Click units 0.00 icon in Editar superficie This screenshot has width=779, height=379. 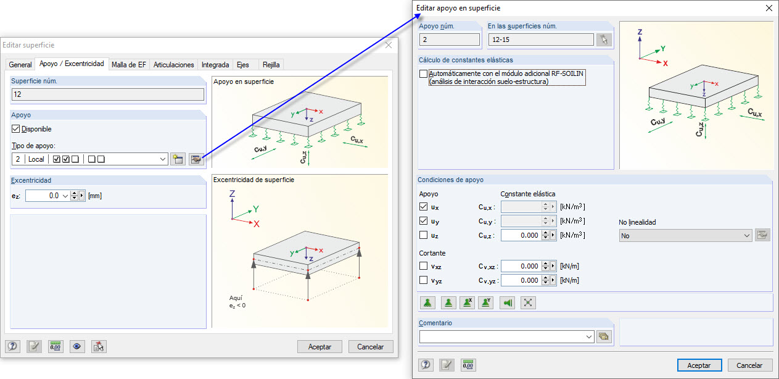[x=56, y=346]
